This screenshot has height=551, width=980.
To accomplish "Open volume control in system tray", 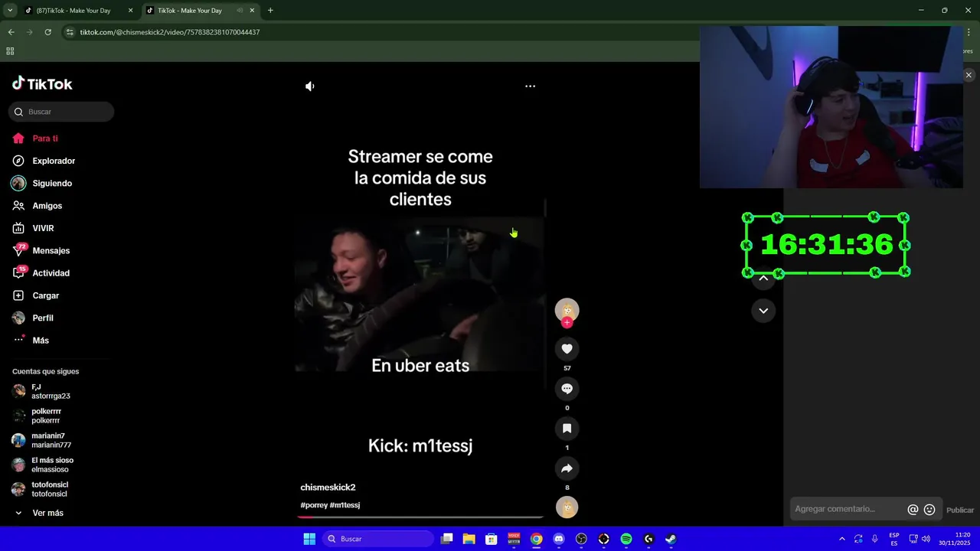I will point(926,539).
